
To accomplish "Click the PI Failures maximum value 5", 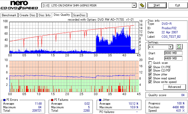I will click(x=89, y=107).
